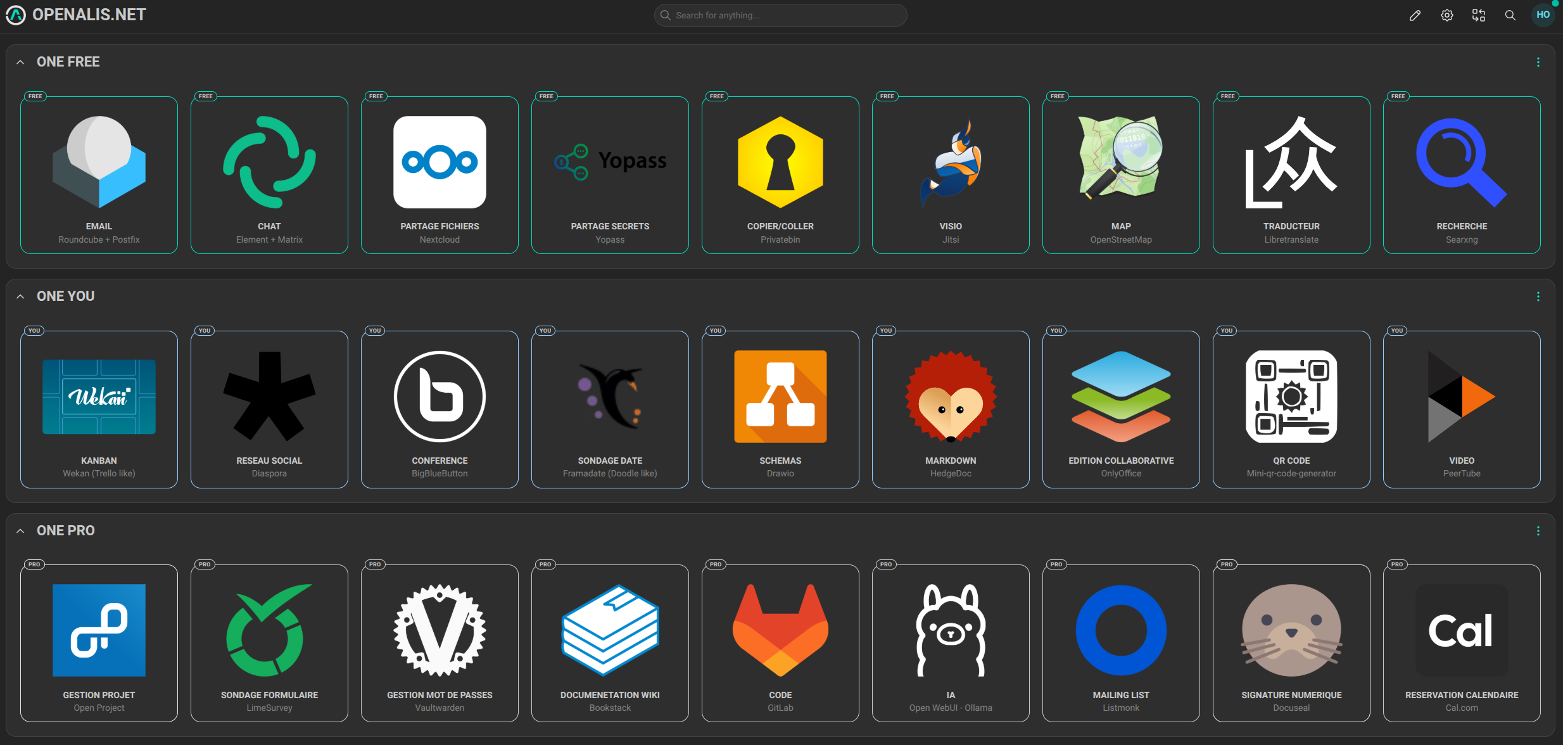This screenshot has height=745, width=1563.
Task: Open the ONE FREE section options menu
Action: (1538, 62)
